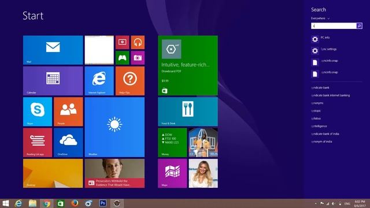Open the PC info search result
Screen dimensions: 370x208
(x=336, y=39)
